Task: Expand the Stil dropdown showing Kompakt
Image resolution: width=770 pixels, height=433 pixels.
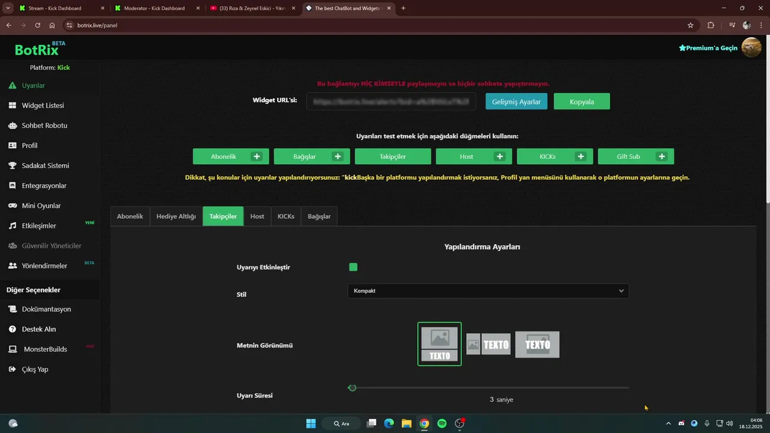Action: coord(488,291)
